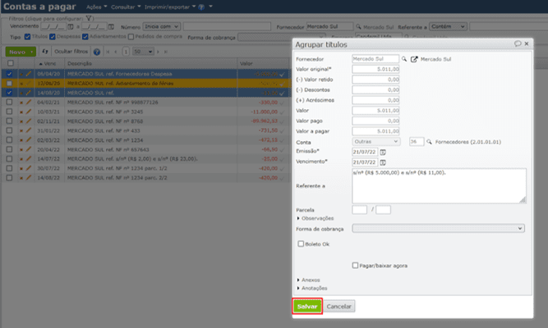
Task: Select checkbox for row NF nº 998877126
Action: coord(9,102)
